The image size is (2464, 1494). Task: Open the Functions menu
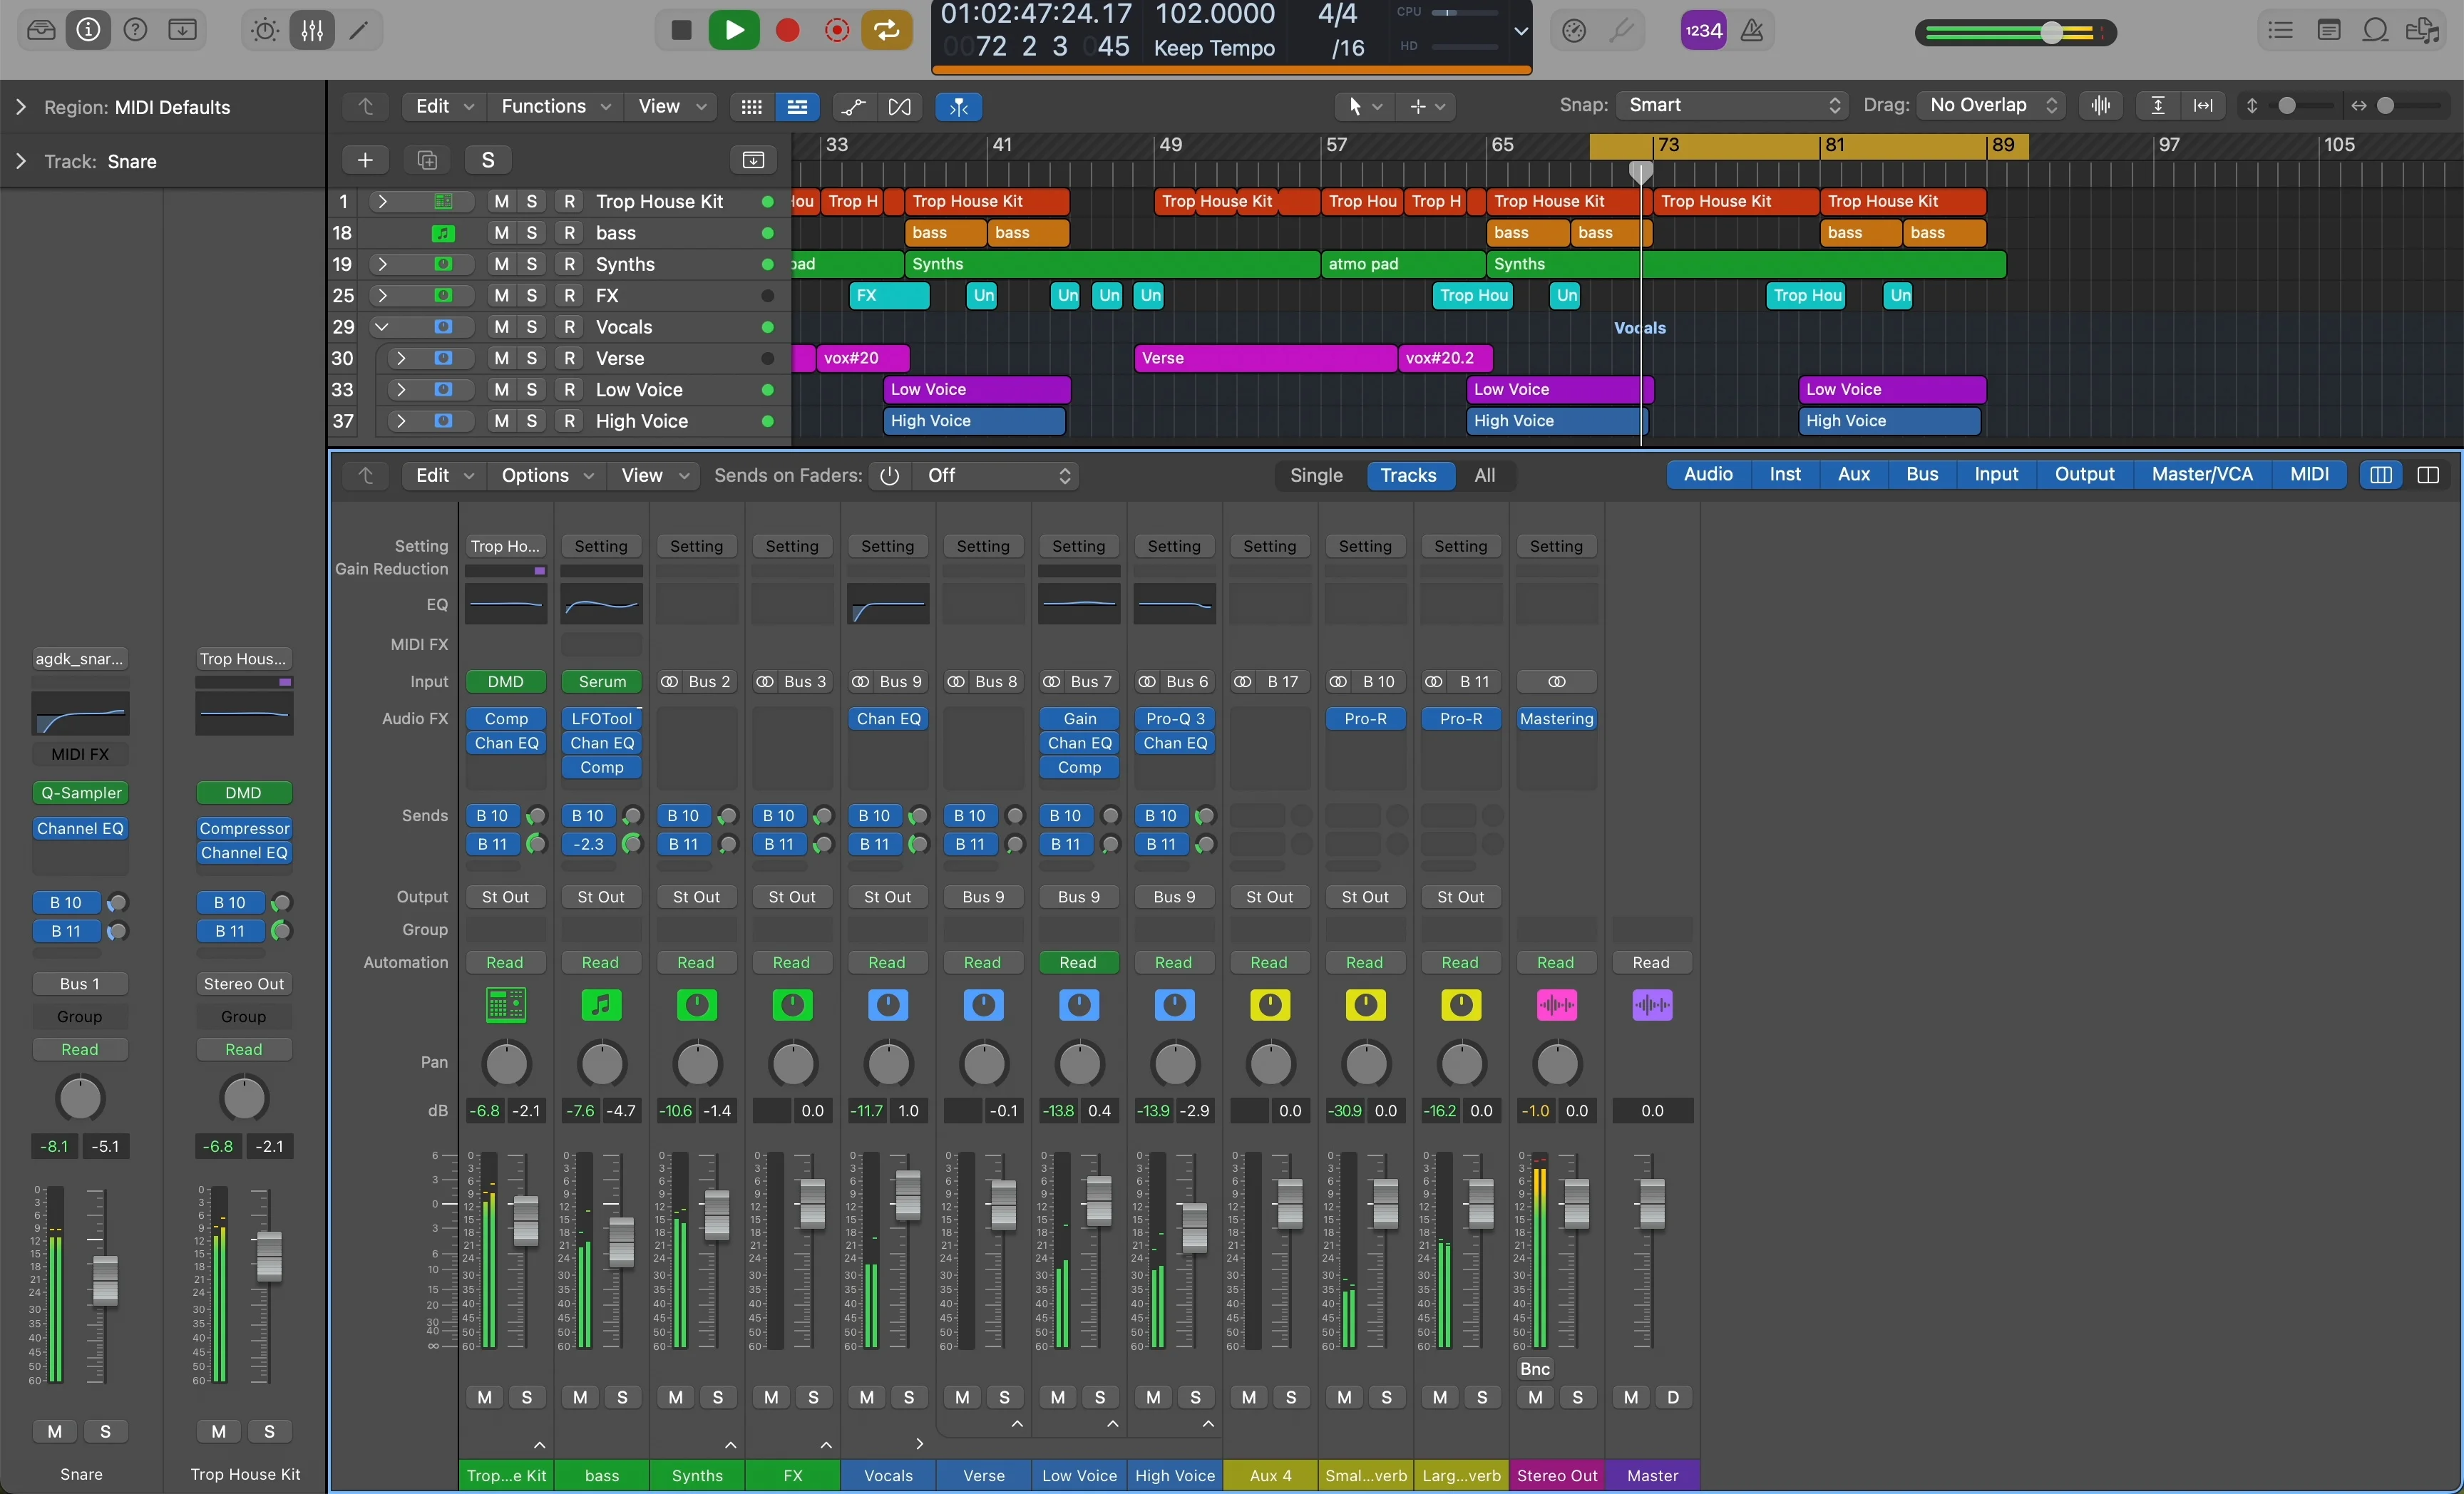pos(554,107)
